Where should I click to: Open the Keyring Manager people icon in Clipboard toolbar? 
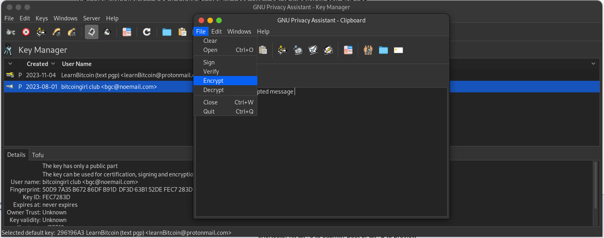pos(368,50)
